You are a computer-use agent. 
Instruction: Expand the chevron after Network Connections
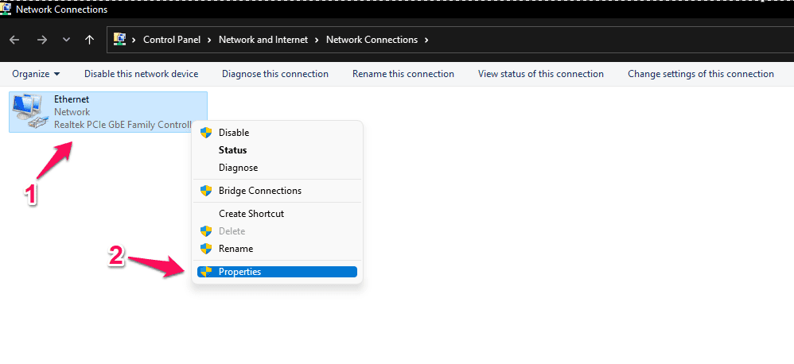pos(426,40)
